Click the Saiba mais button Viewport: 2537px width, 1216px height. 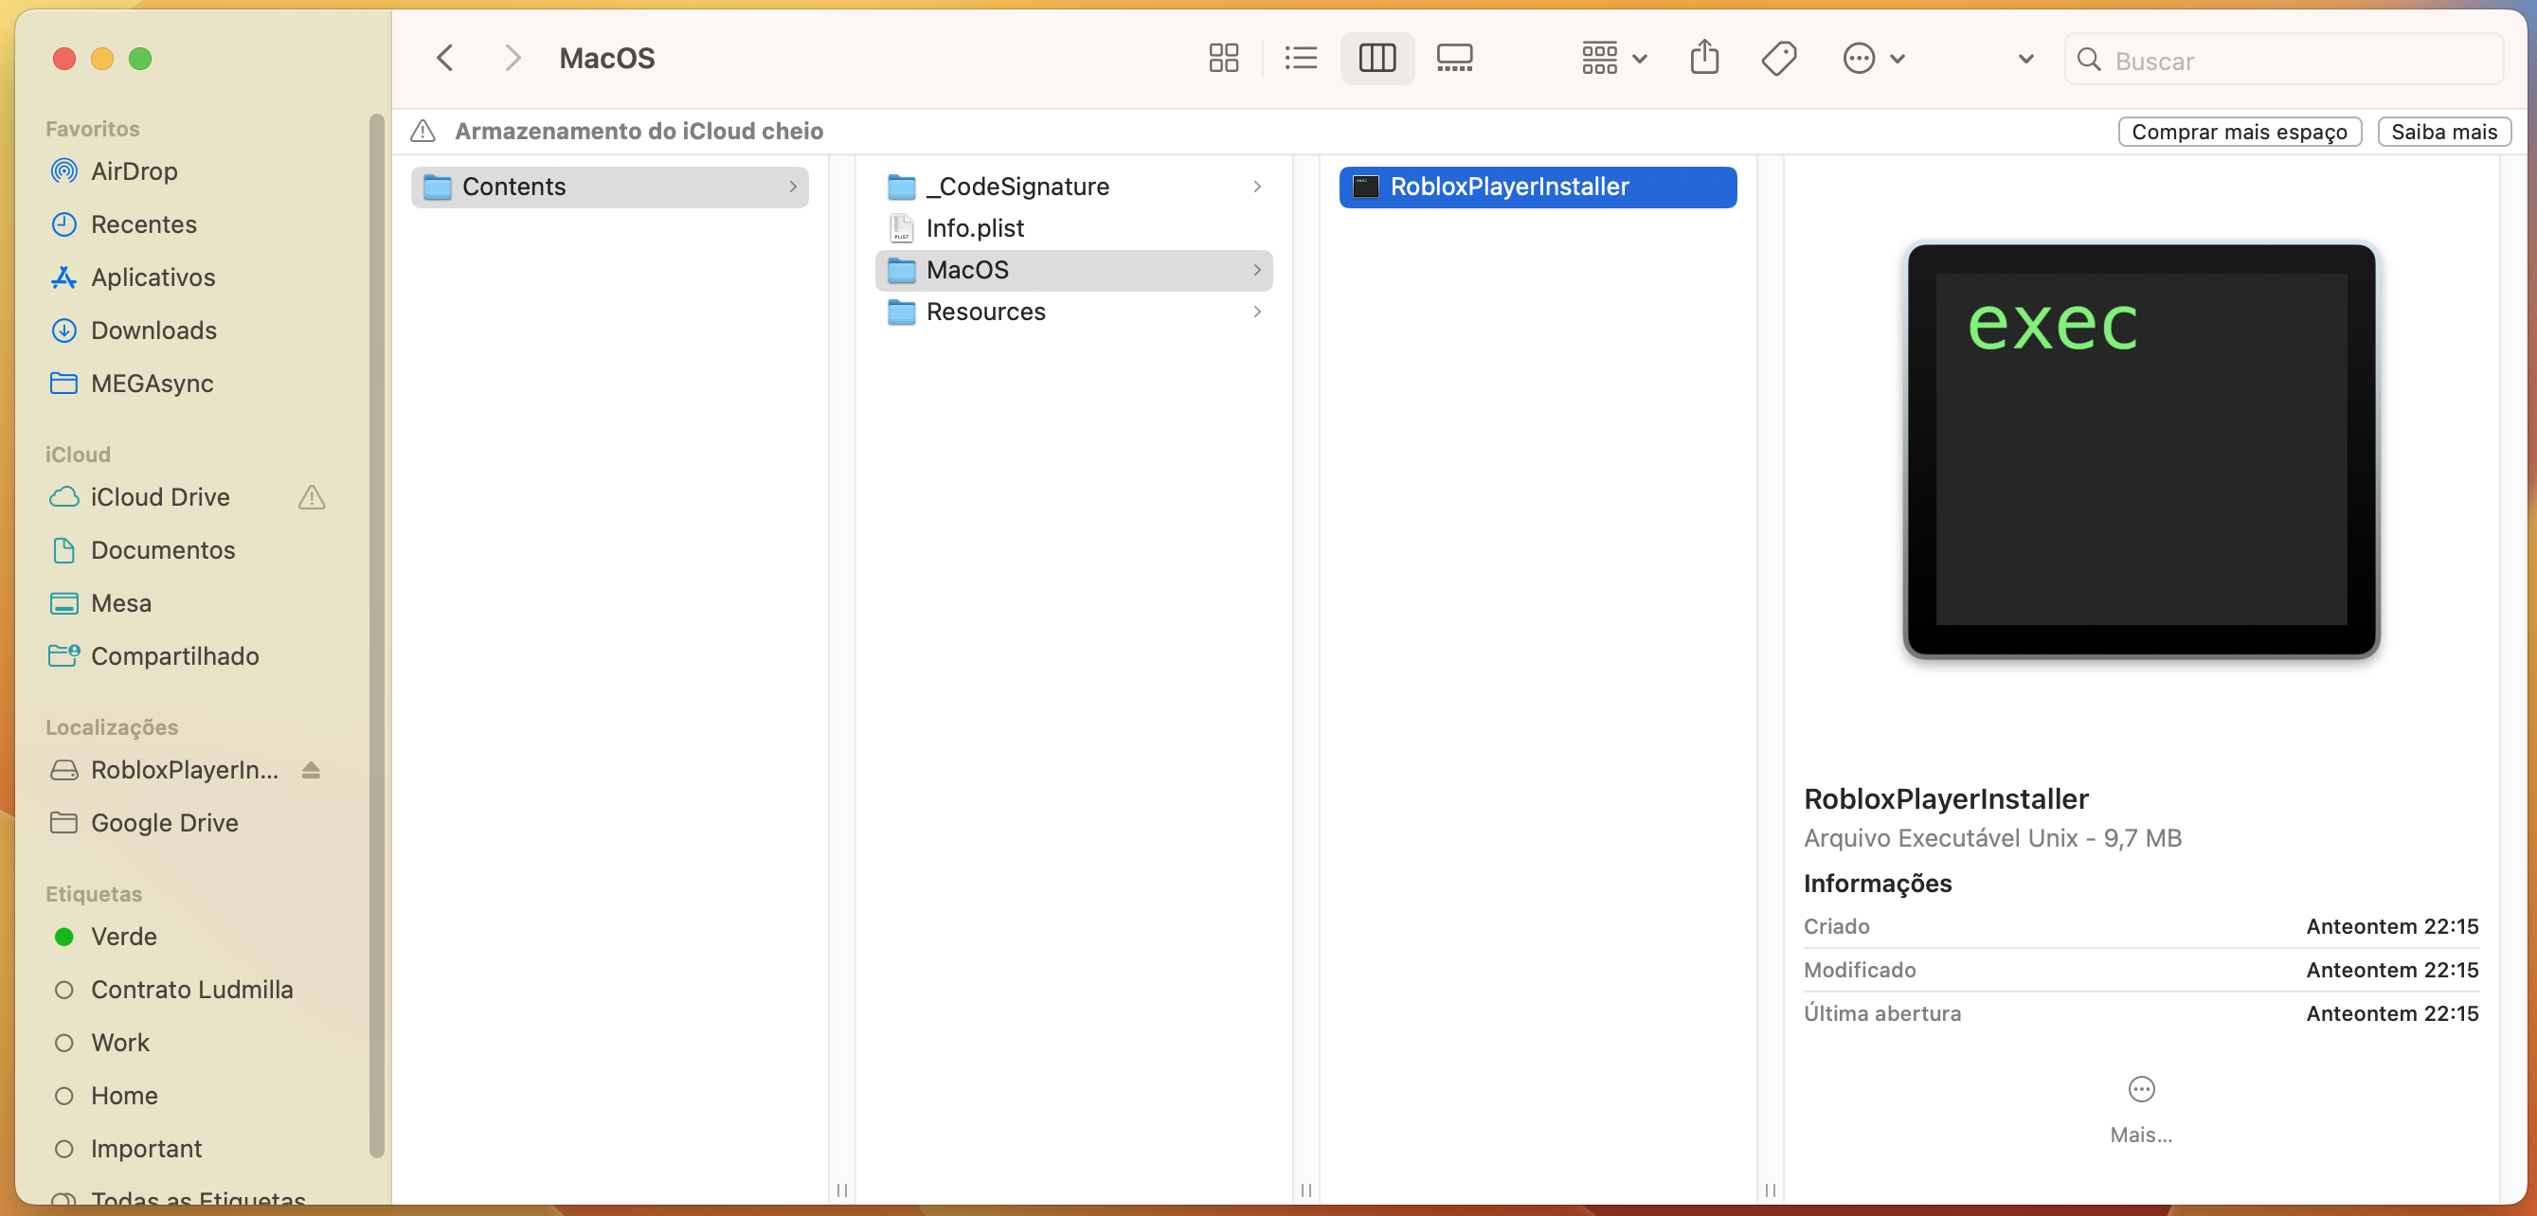(2443, 132)
